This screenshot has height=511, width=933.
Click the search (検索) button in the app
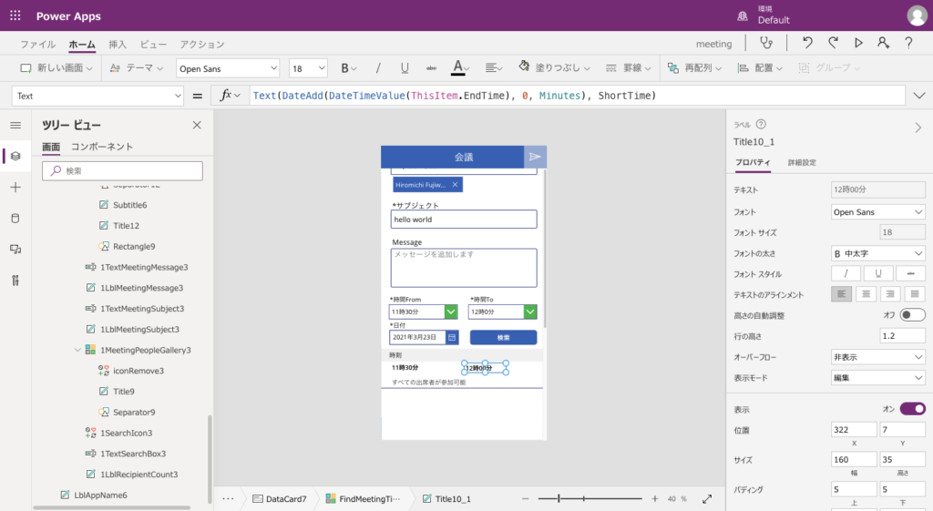click(503, 337)
